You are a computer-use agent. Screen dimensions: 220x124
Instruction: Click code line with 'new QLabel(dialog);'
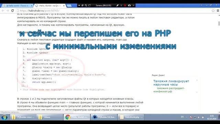click(55, 71)
